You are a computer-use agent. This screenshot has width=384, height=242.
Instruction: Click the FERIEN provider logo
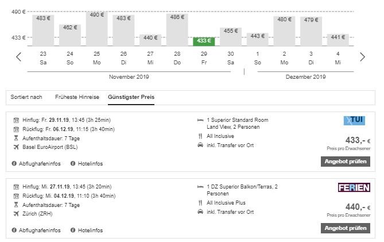354,187
